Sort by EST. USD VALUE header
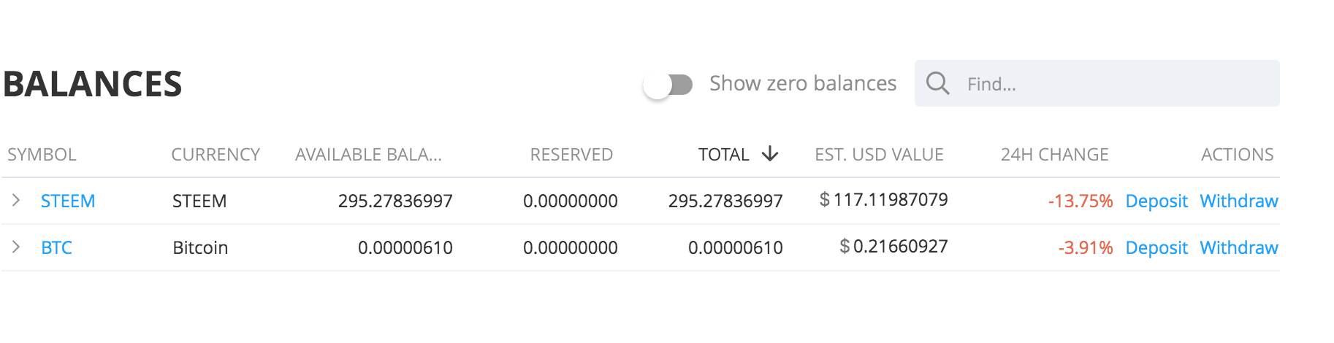The width and height of the screenshot is (1334, 343). tap(879, 154)
